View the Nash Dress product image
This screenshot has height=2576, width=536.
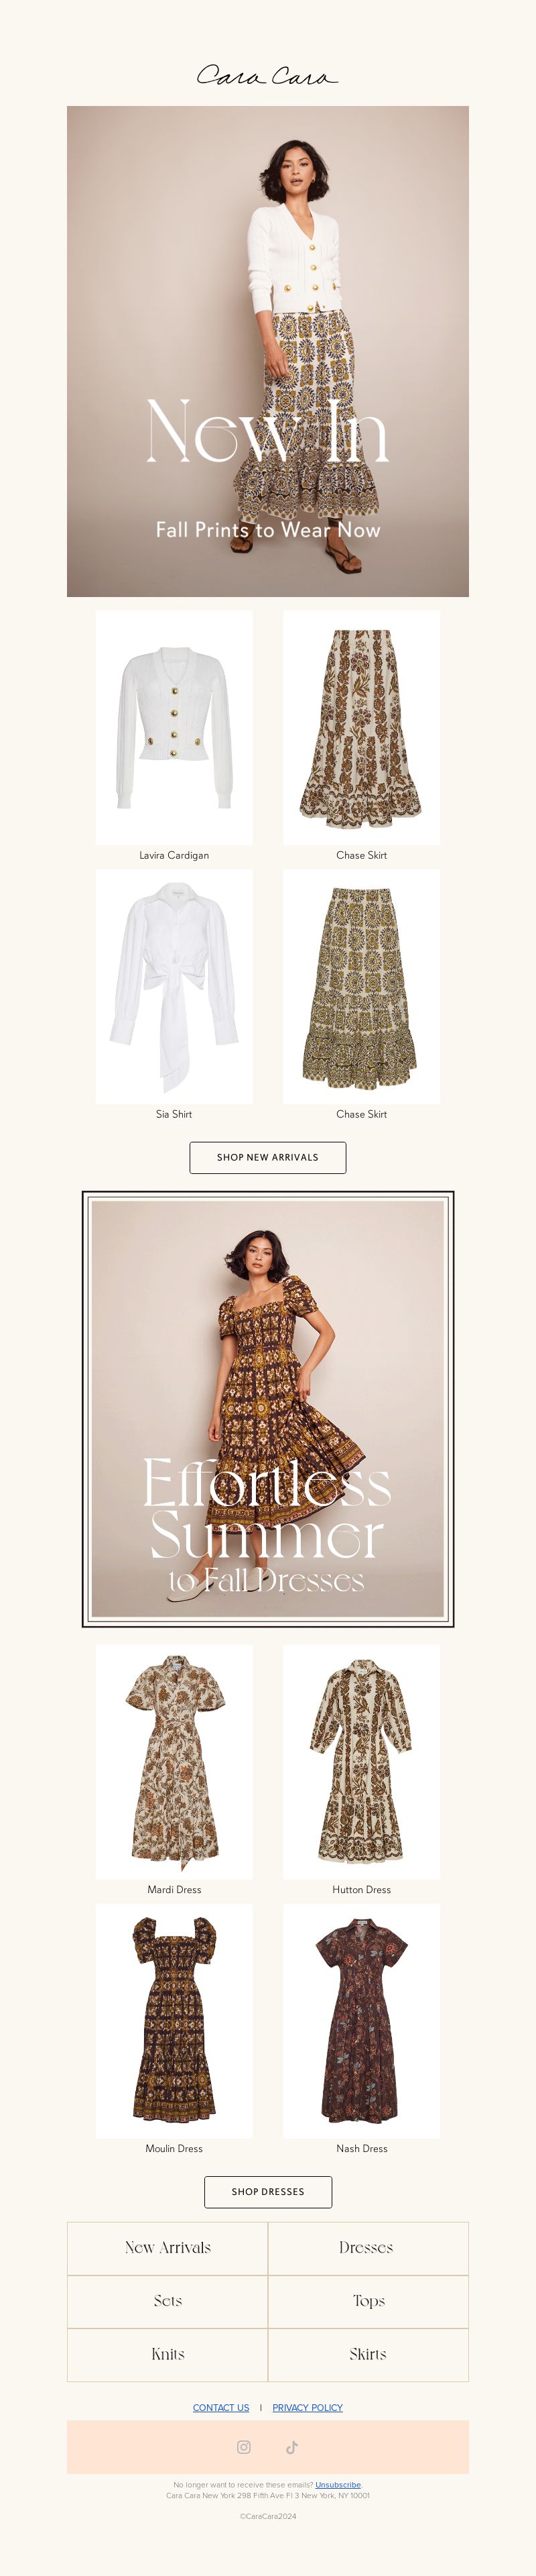[x=361, y=2021]
